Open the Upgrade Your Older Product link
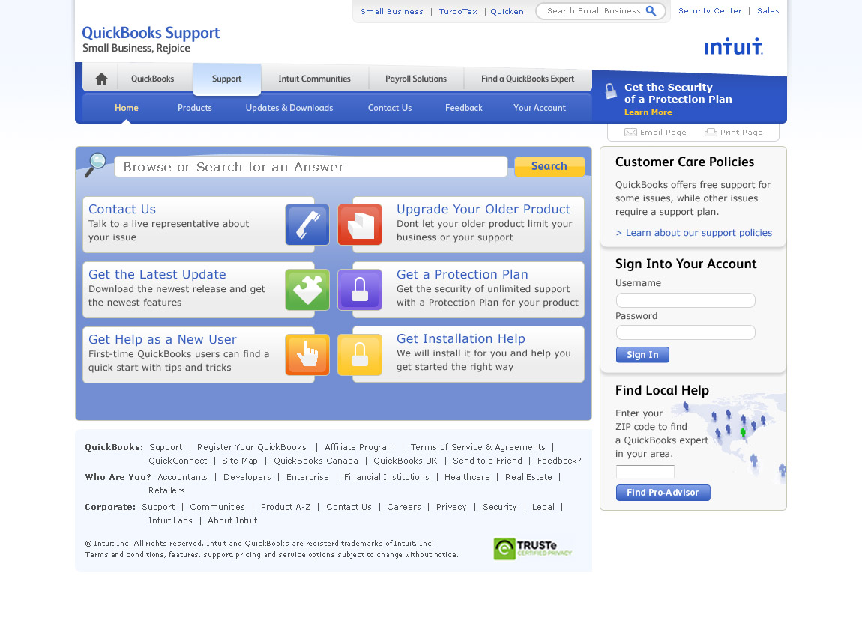This screenshot has width=862, height=635. [x=483, y=209]
